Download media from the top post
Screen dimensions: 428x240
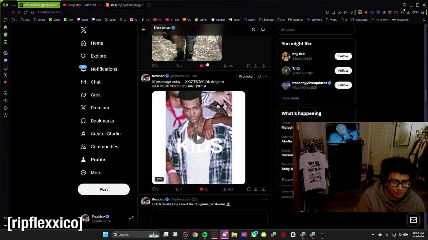[263, 66]
